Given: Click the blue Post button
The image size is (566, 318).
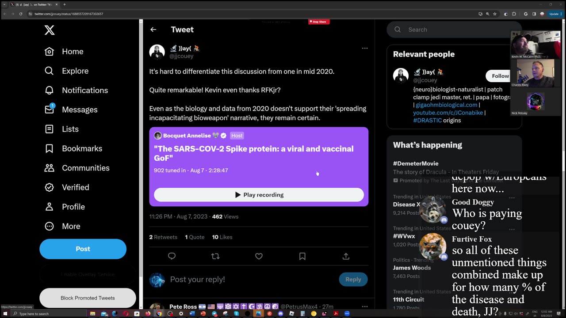Looking at the screenshot, I should tap(83, 249).
